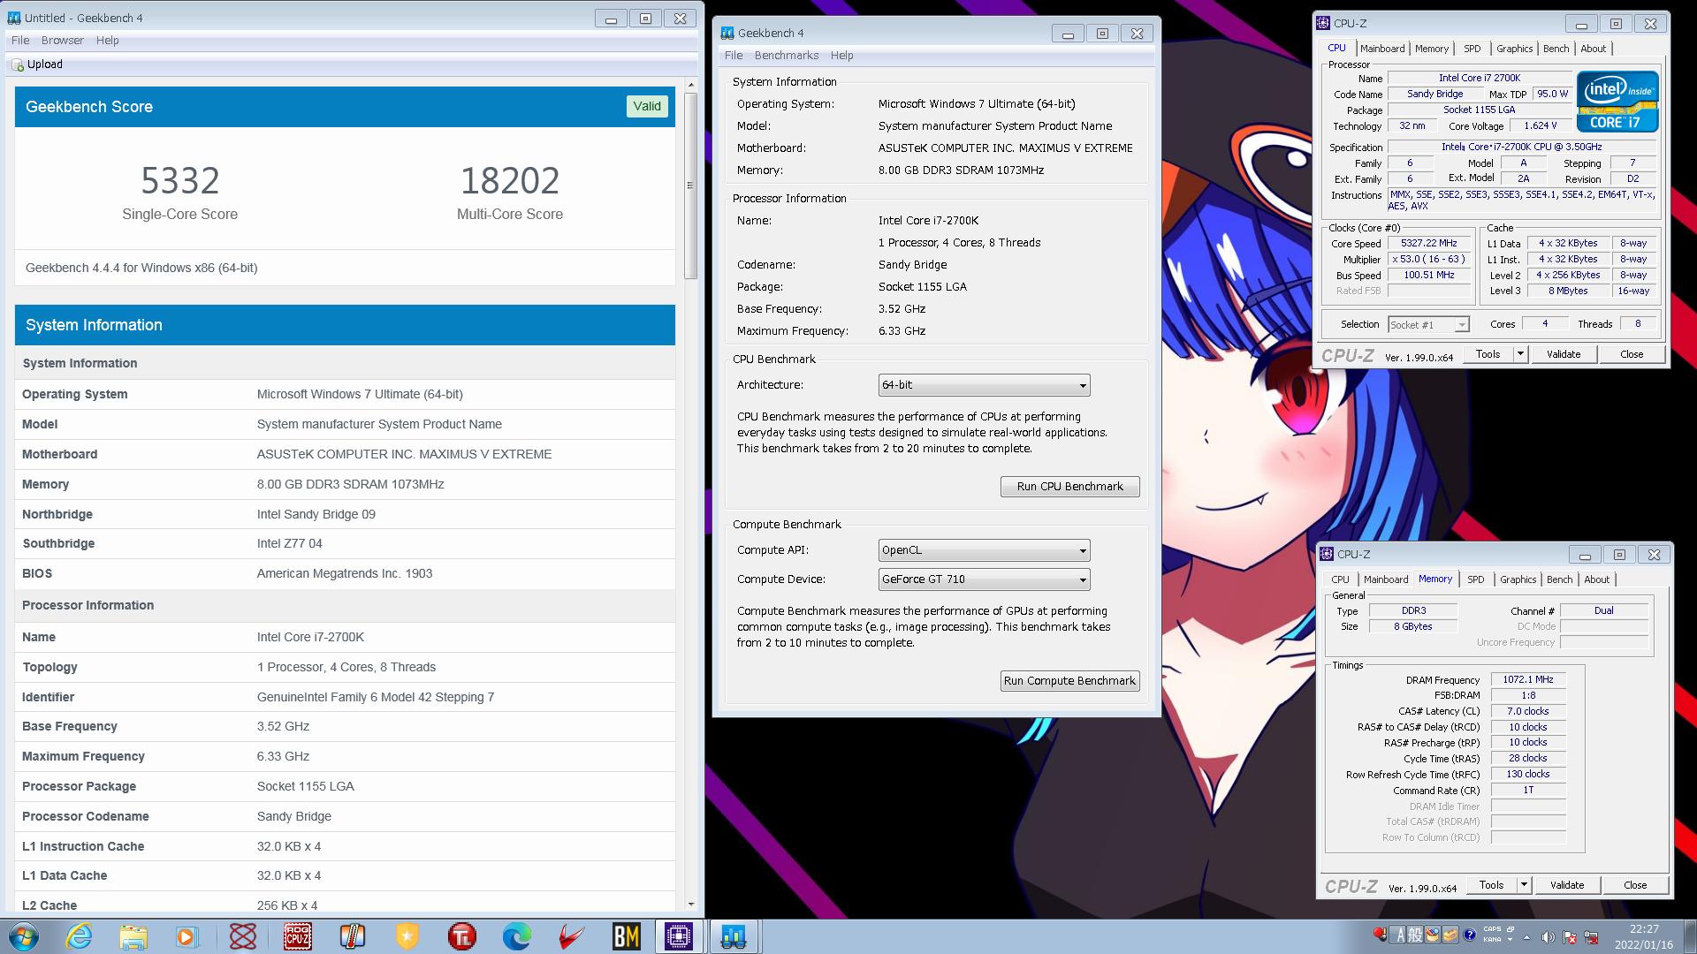This screenshot has width=1697, height=954.
Task: Open Windows Explorer folder taskbar icon
Action: [x=133, y=936]
